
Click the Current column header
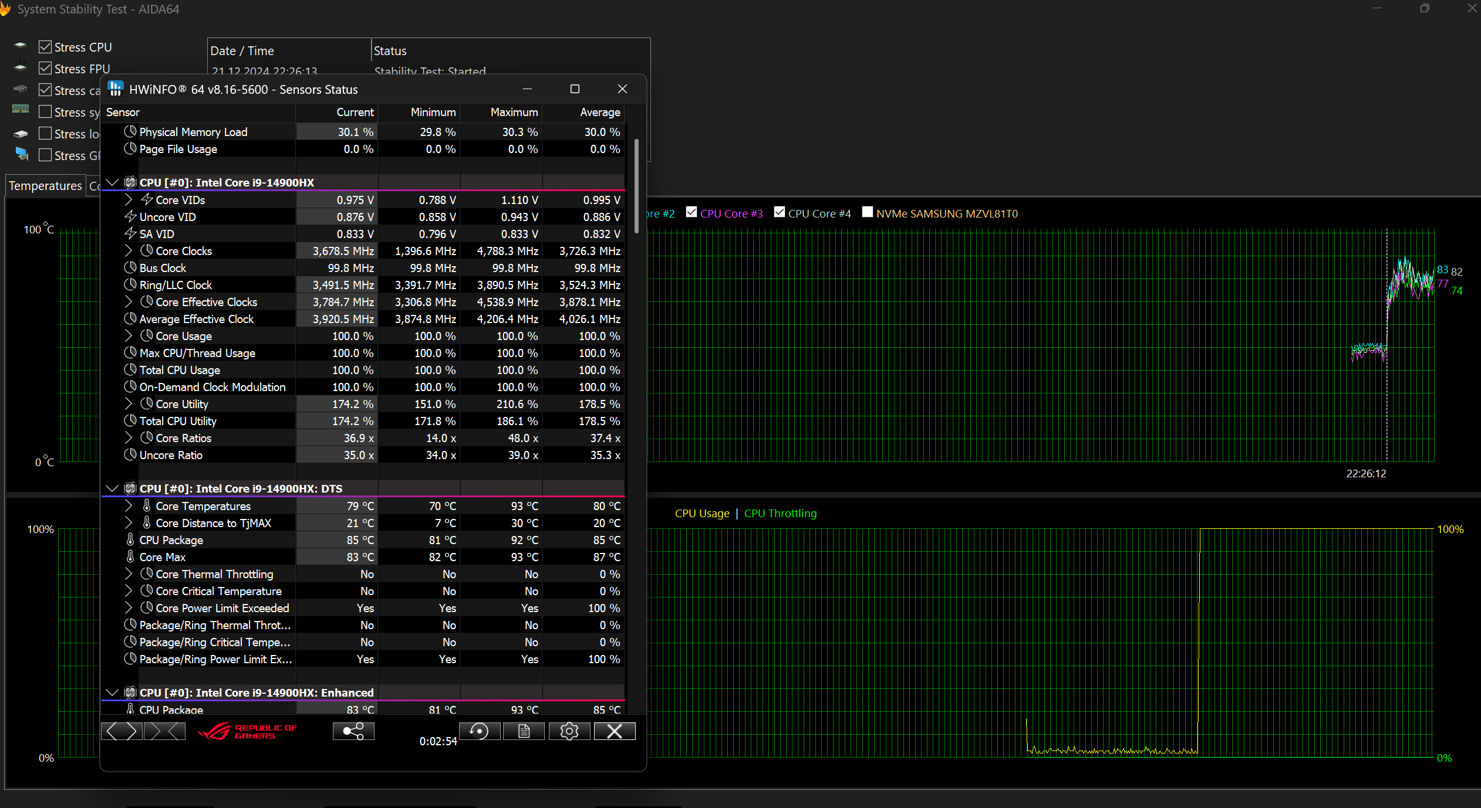(337, 112)
